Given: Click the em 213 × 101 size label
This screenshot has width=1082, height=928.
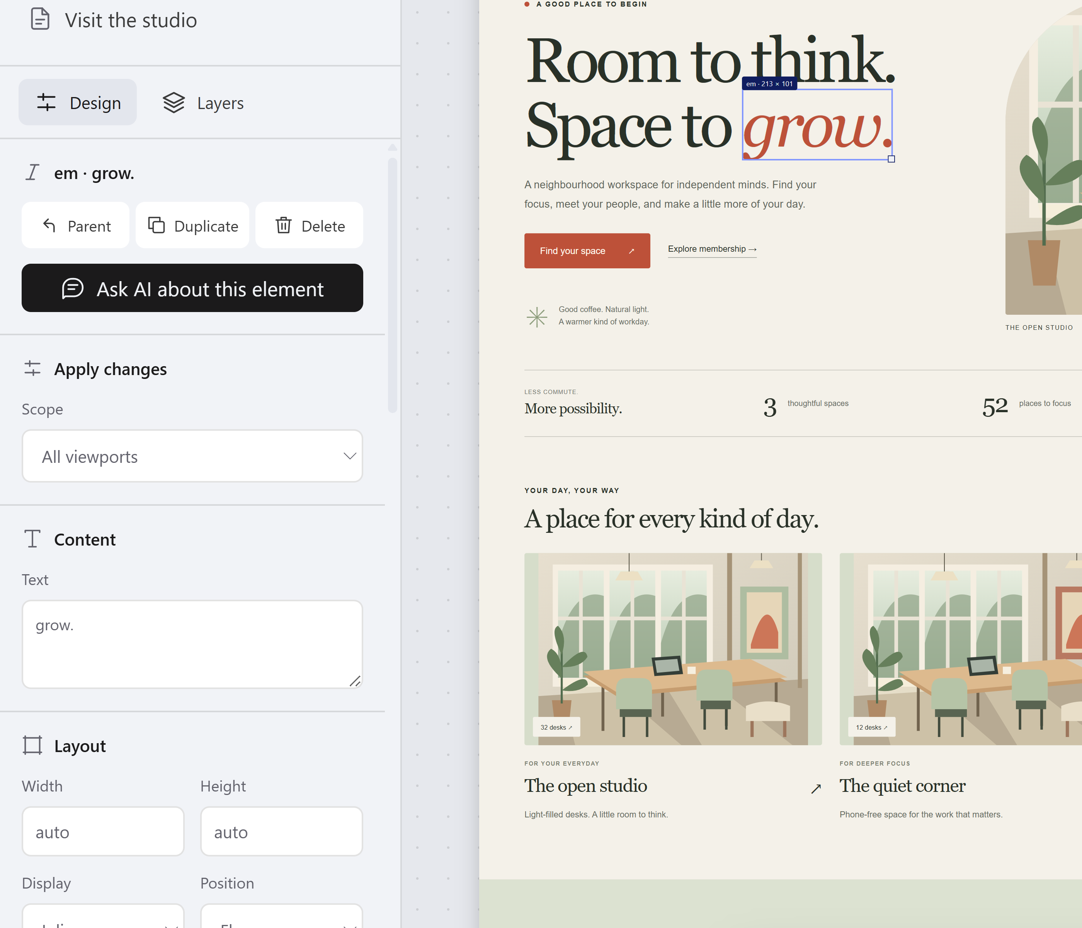Looking at the screenshot, I should click(769, 84).
